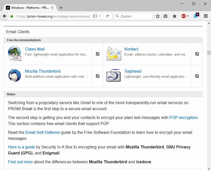Open Mozilla Thunderbird external link arrow icon
The width and height of the screenshot is (211, 171).
(98, 76)
